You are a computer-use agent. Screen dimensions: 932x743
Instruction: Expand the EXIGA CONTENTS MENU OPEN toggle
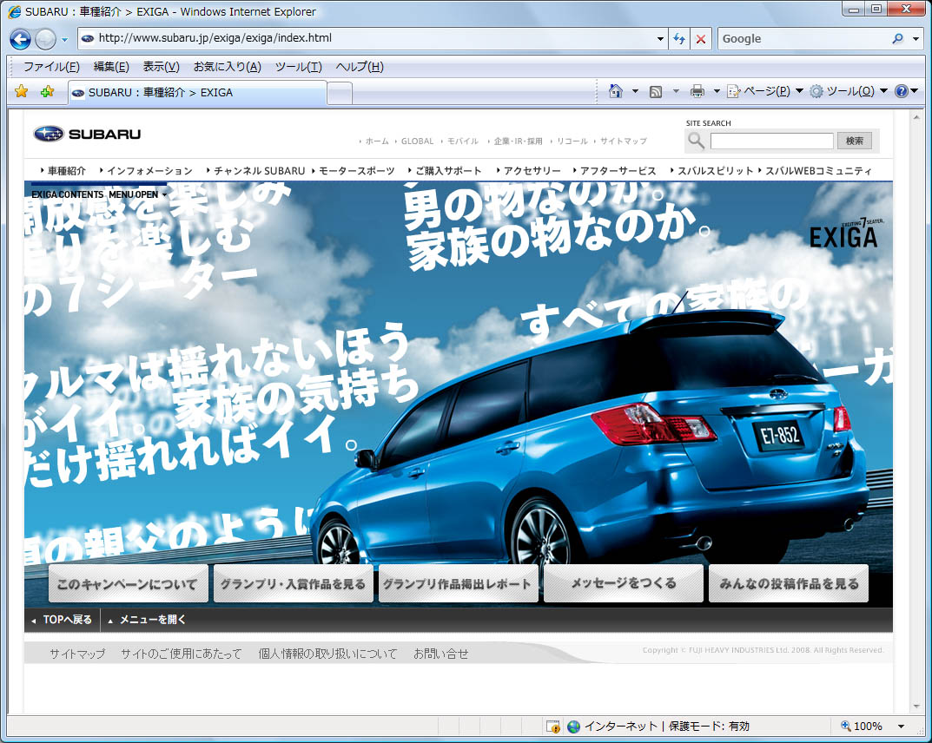[99, 194]
